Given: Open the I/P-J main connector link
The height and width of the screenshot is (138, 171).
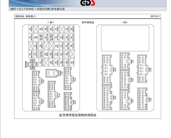Looking at the screenshot, I should coord(133,61).
